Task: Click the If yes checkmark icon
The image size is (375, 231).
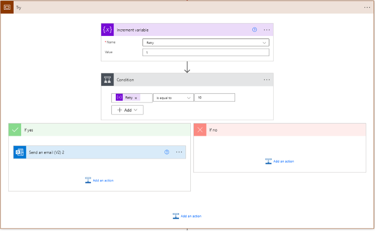Action: coord(15,129)
